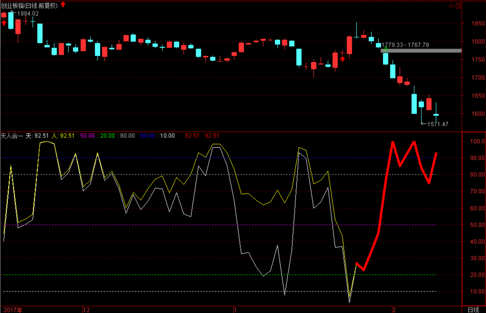This screenshot has width=486, height=313.
Task: Click the 日线 period button at bottom-right
Action: point(473,310)
